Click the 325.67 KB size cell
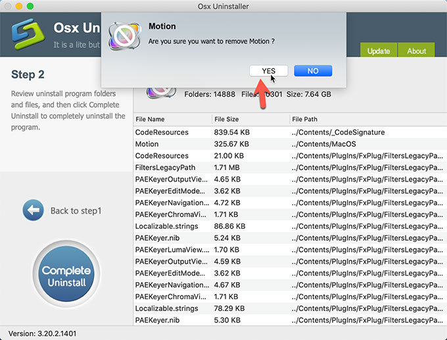The width and height of the screenshot is (447, 340). click(x=231, y=144)
